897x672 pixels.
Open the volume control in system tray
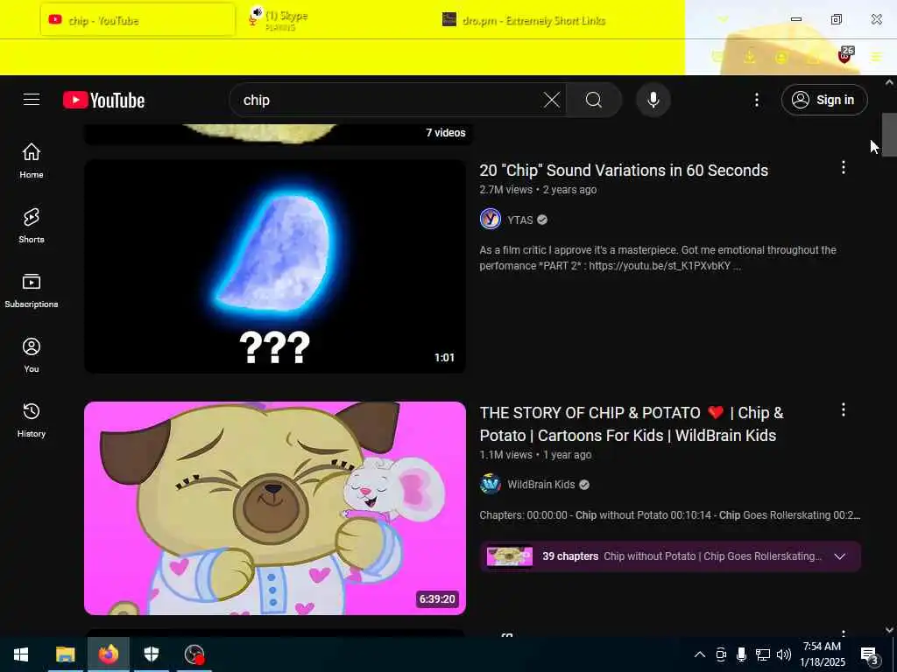click(x=784, y=654)
